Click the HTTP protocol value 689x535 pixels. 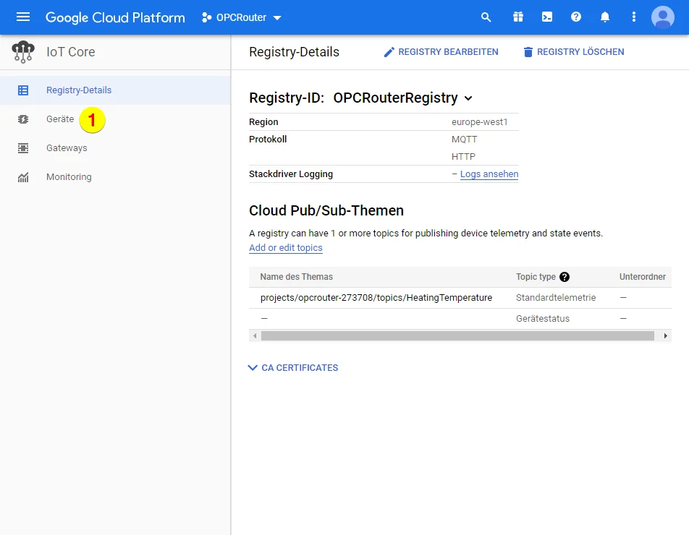point(464,157)
